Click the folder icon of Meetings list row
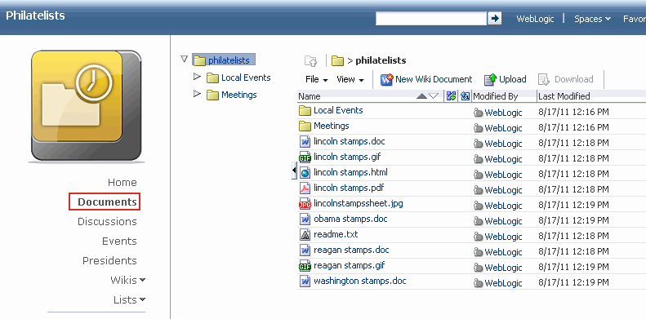This screenshot has height=319, width=646. 305,126
